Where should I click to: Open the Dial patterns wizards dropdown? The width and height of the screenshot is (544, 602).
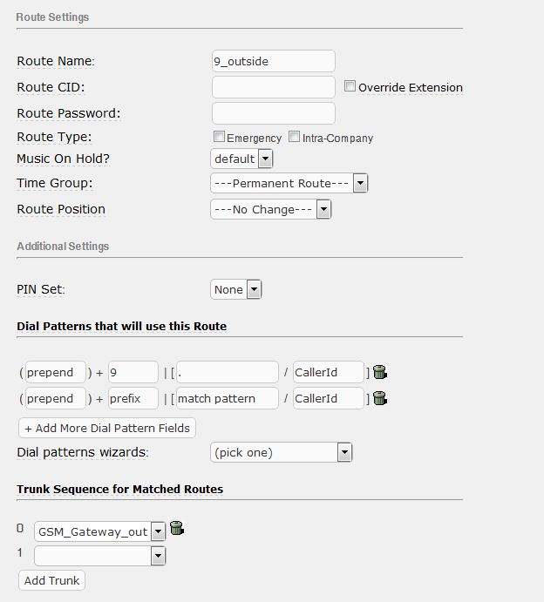281,452
